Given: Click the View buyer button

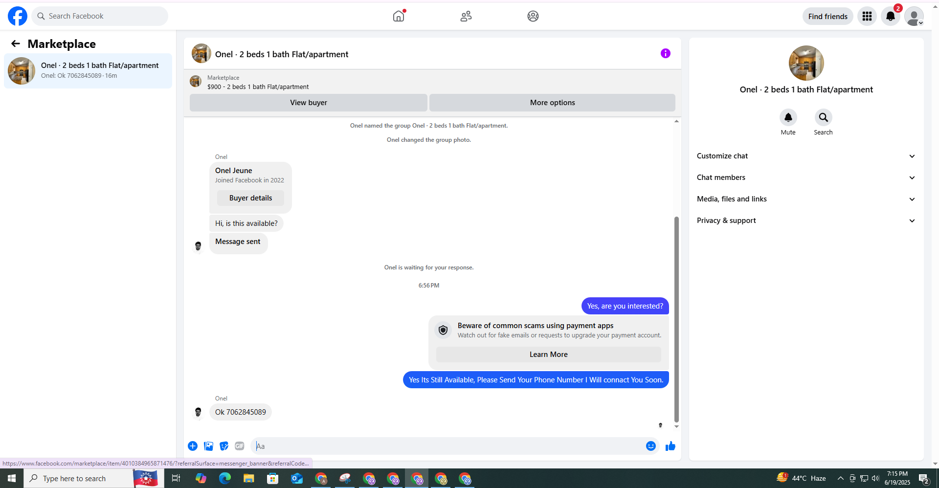Looking at the screenshot, I should pos(309,103).
